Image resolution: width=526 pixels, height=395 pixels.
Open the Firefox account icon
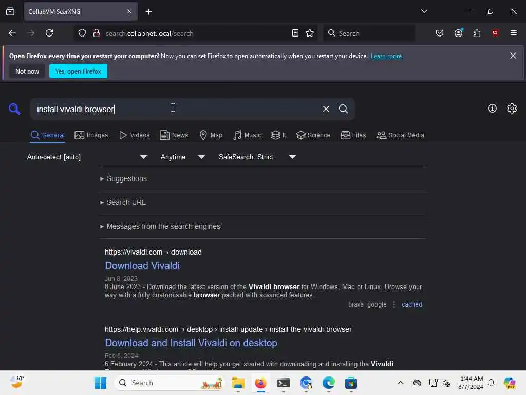click(459, 33)
